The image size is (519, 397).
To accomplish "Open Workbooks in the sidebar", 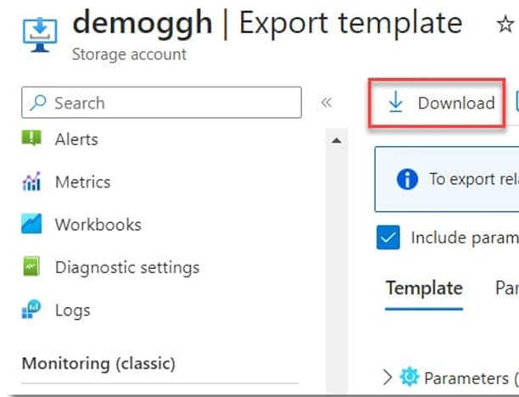I will click(98, 225).
